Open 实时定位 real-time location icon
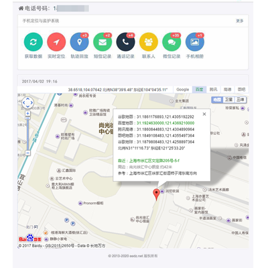 (x=56, y=42)
